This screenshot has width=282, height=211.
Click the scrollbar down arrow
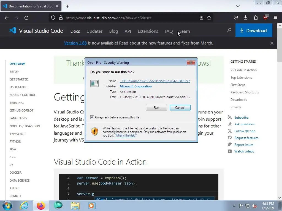[x=280, y=198]
